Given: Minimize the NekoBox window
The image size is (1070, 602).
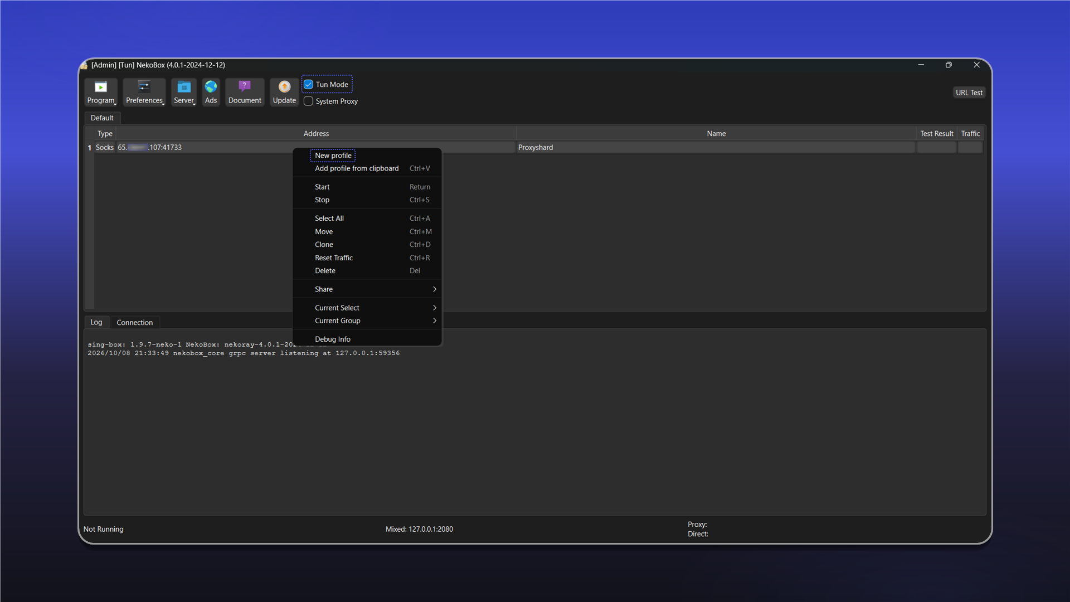Looking at the screenshot, I should tap(921, 65).
